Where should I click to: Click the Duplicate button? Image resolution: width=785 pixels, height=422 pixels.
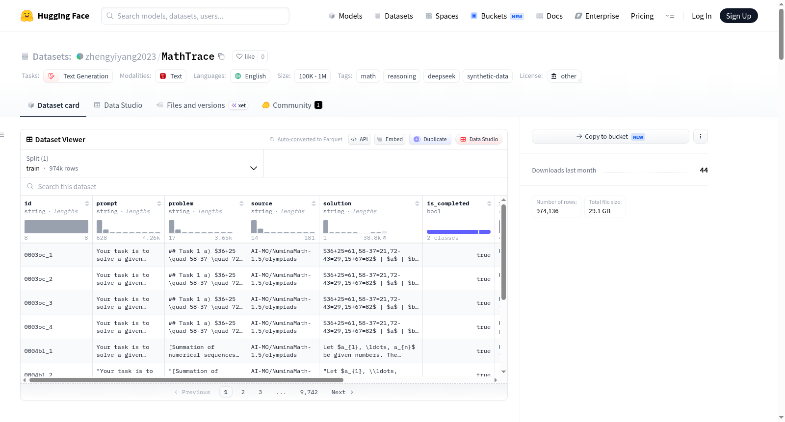pos(430,139)
